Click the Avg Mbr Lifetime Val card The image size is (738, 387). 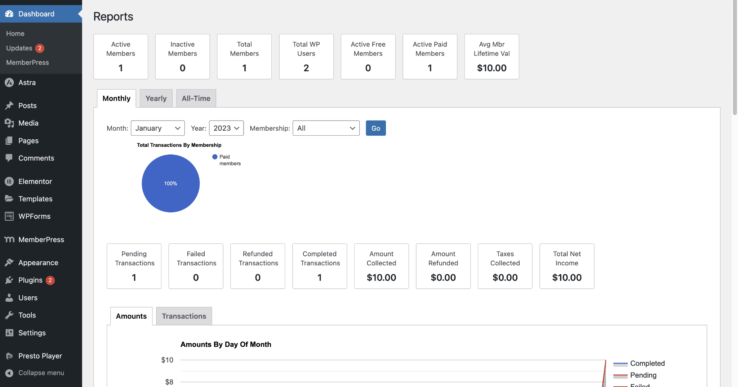(x=492, y=57)
